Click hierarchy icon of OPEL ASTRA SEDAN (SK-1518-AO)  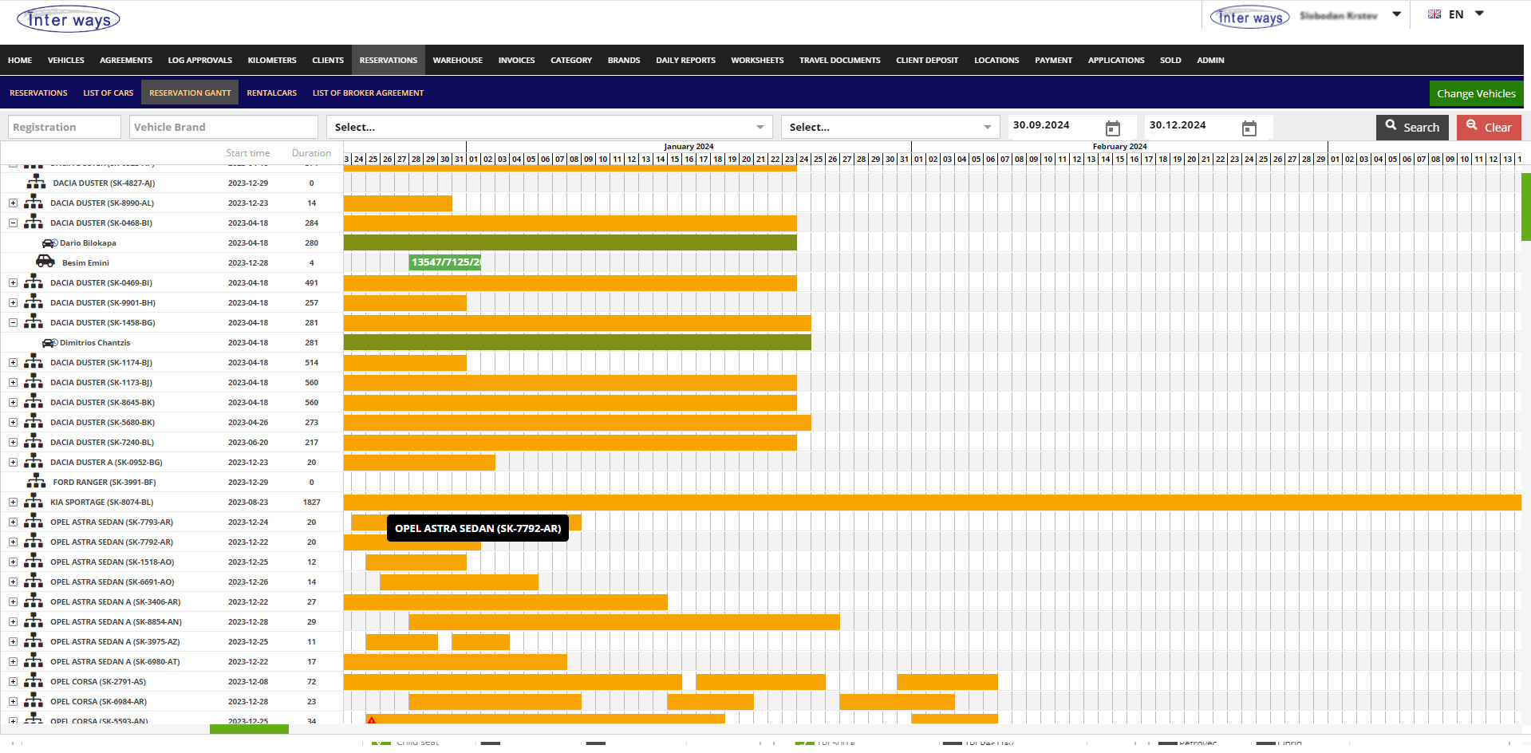34,561
